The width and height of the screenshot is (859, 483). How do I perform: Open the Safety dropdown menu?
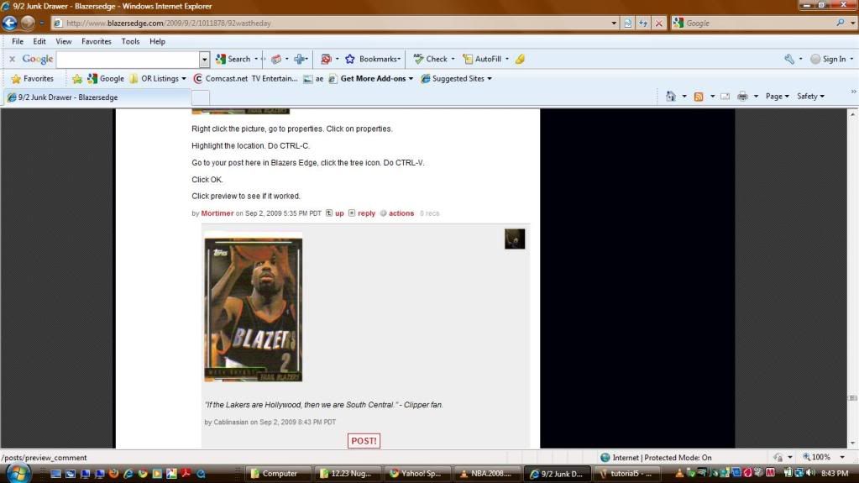tap(810, 96)
